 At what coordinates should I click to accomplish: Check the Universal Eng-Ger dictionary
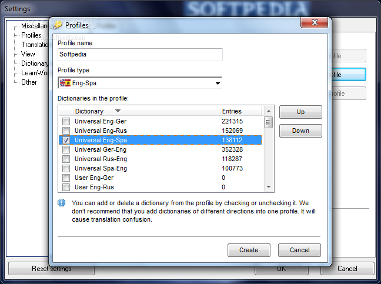click(x=66, y=121)
